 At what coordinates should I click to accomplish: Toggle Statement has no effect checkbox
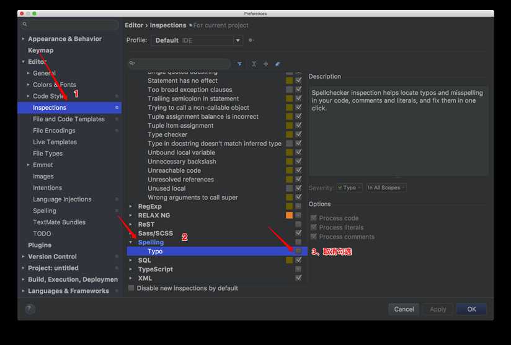[x=298, y=80]
